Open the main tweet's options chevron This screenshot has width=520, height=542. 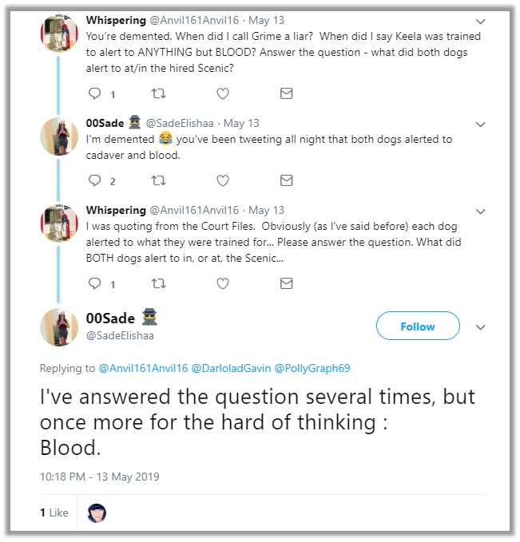(x=481, y=327)
